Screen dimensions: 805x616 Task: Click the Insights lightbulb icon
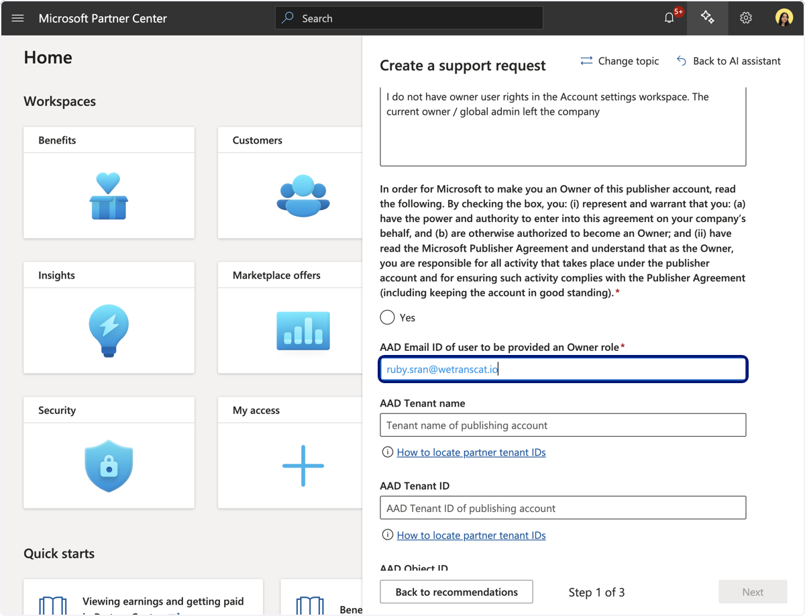tap(109, 330)
